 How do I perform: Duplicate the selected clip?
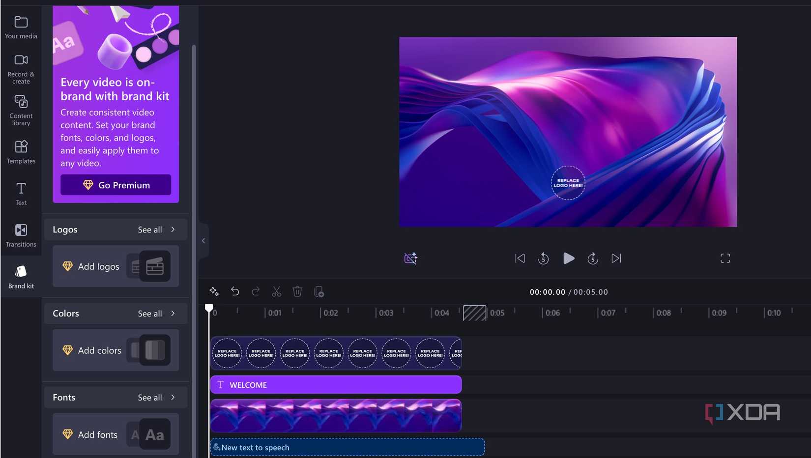pos(319,291)
